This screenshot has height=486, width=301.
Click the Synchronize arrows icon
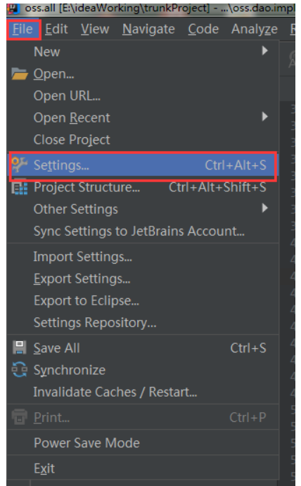pyautogui.click(x=19, y=370)
